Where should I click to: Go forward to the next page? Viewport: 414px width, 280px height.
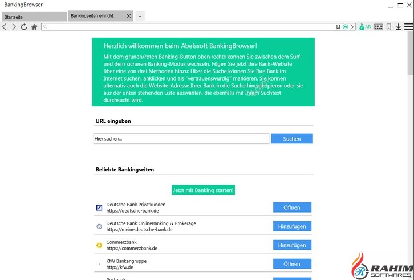tap(14, 27)
